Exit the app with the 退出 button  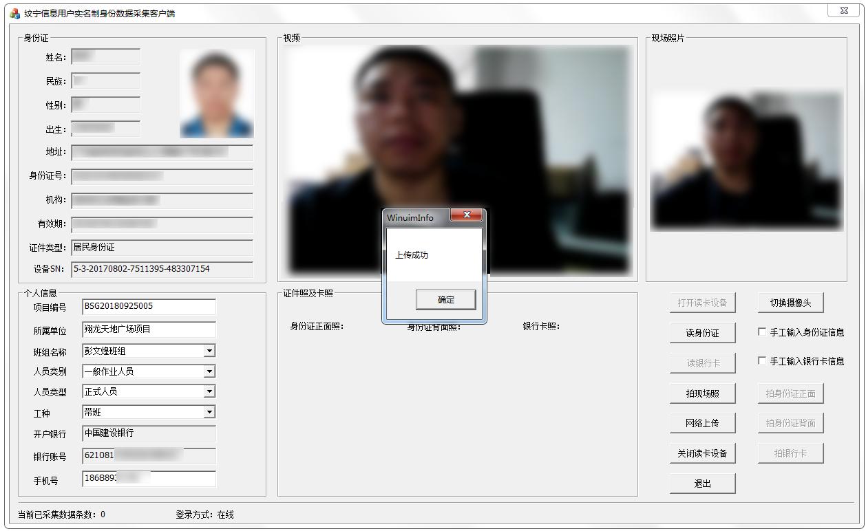702,484
